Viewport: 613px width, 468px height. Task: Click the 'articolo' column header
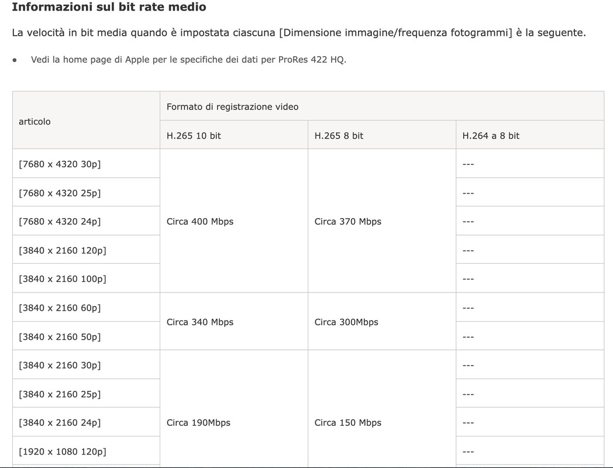(35, 122)
